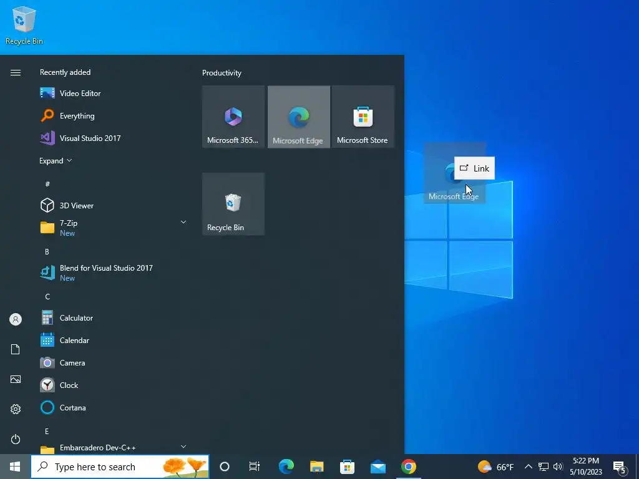
Task: Show hidden system tray icons
Action: (x=528, y=467)
